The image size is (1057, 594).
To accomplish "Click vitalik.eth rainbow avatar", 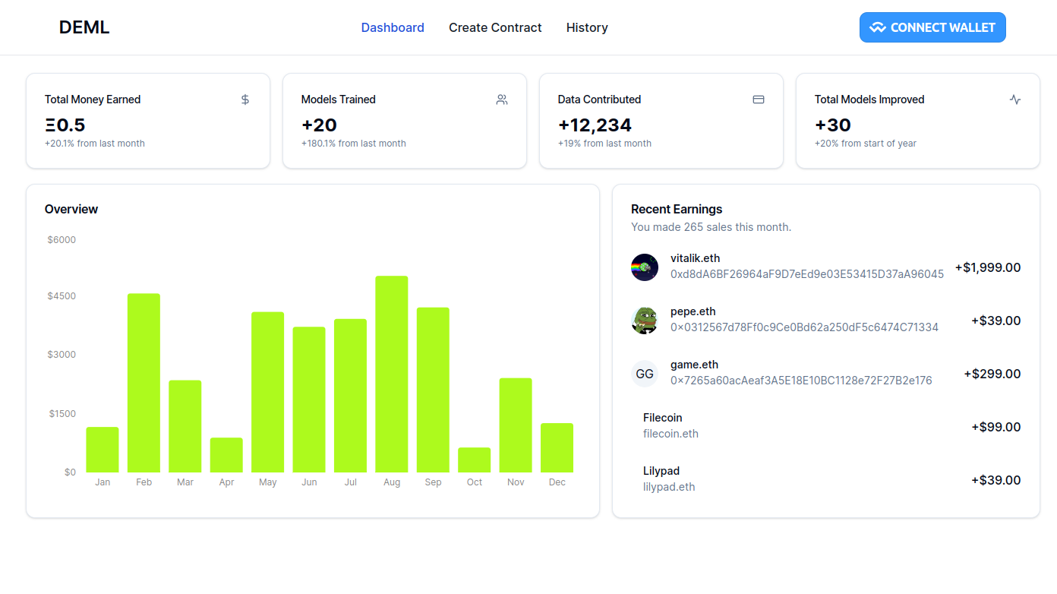I will coord(645,267).
